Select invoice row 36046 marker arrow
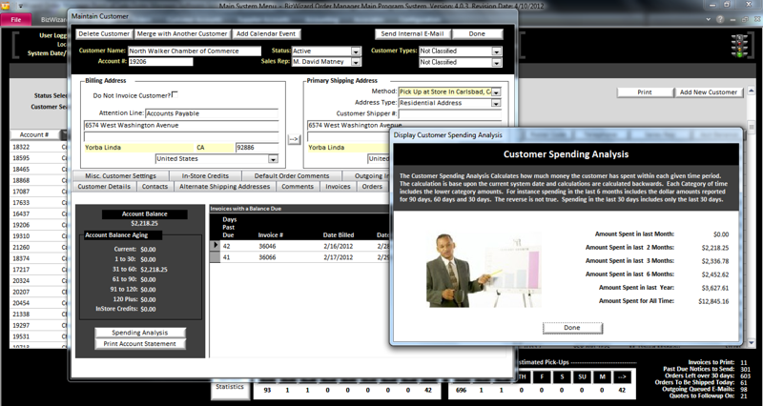The width and height of the screenshot is (763, 406). (215, 246)
